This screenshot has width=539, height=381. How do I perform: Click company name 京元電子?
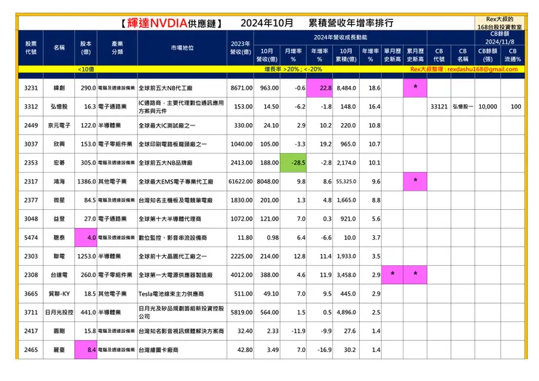pyautogui.click(x=59, y=125)
